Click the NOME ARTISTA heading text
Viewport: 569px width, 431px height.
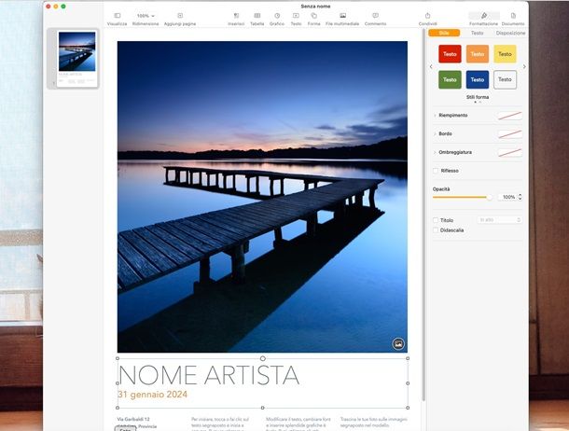[209, 375]
